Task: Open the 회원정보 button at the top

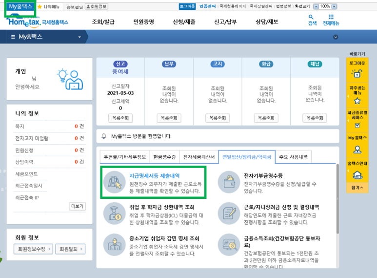Action: click(97, 7)
